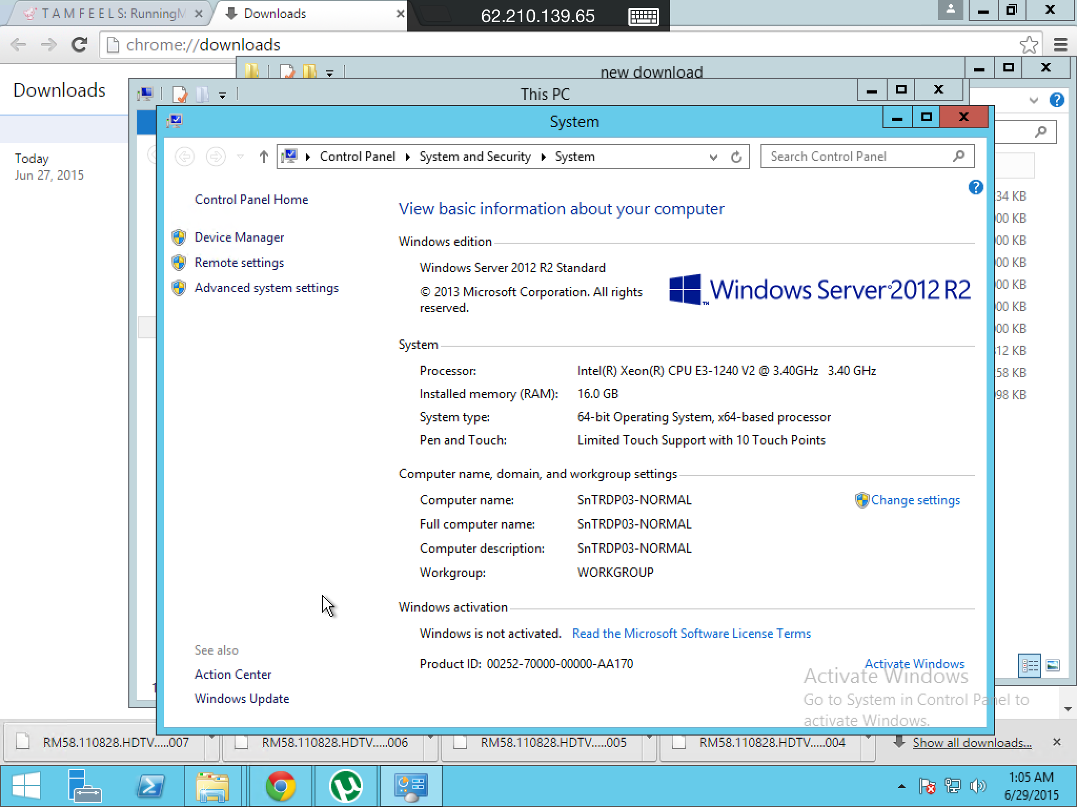This screenshot has height=807, width=1077.
Task: Click the System window title icon
Action: click(x=175, y=121)
